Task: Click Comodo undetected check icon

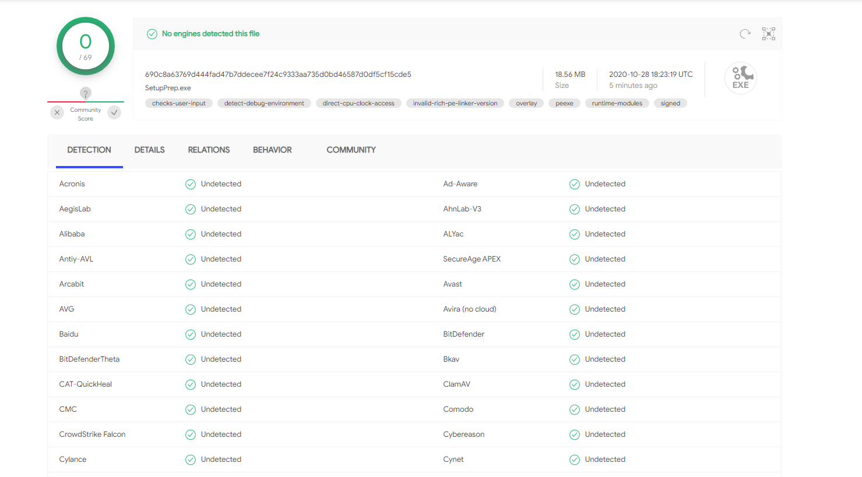Action: [575, 409]
